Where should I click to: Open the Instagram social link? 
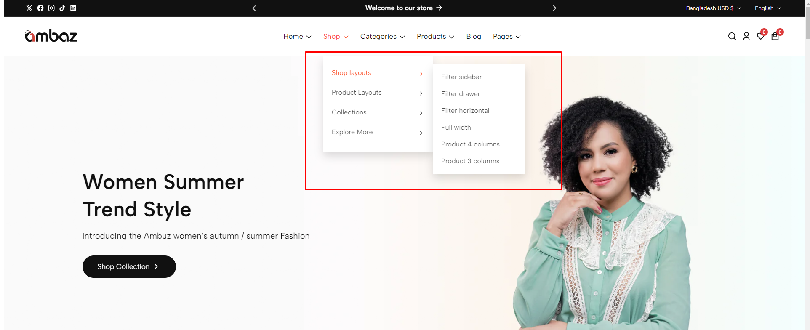click(51, 8)
